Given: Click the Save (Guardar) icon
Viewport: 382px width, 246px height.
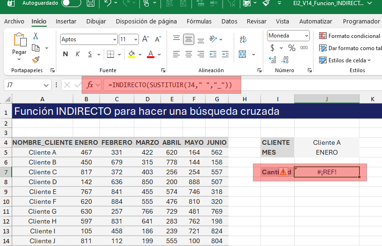Looking at the screenshot, I should tap(90, 4).
